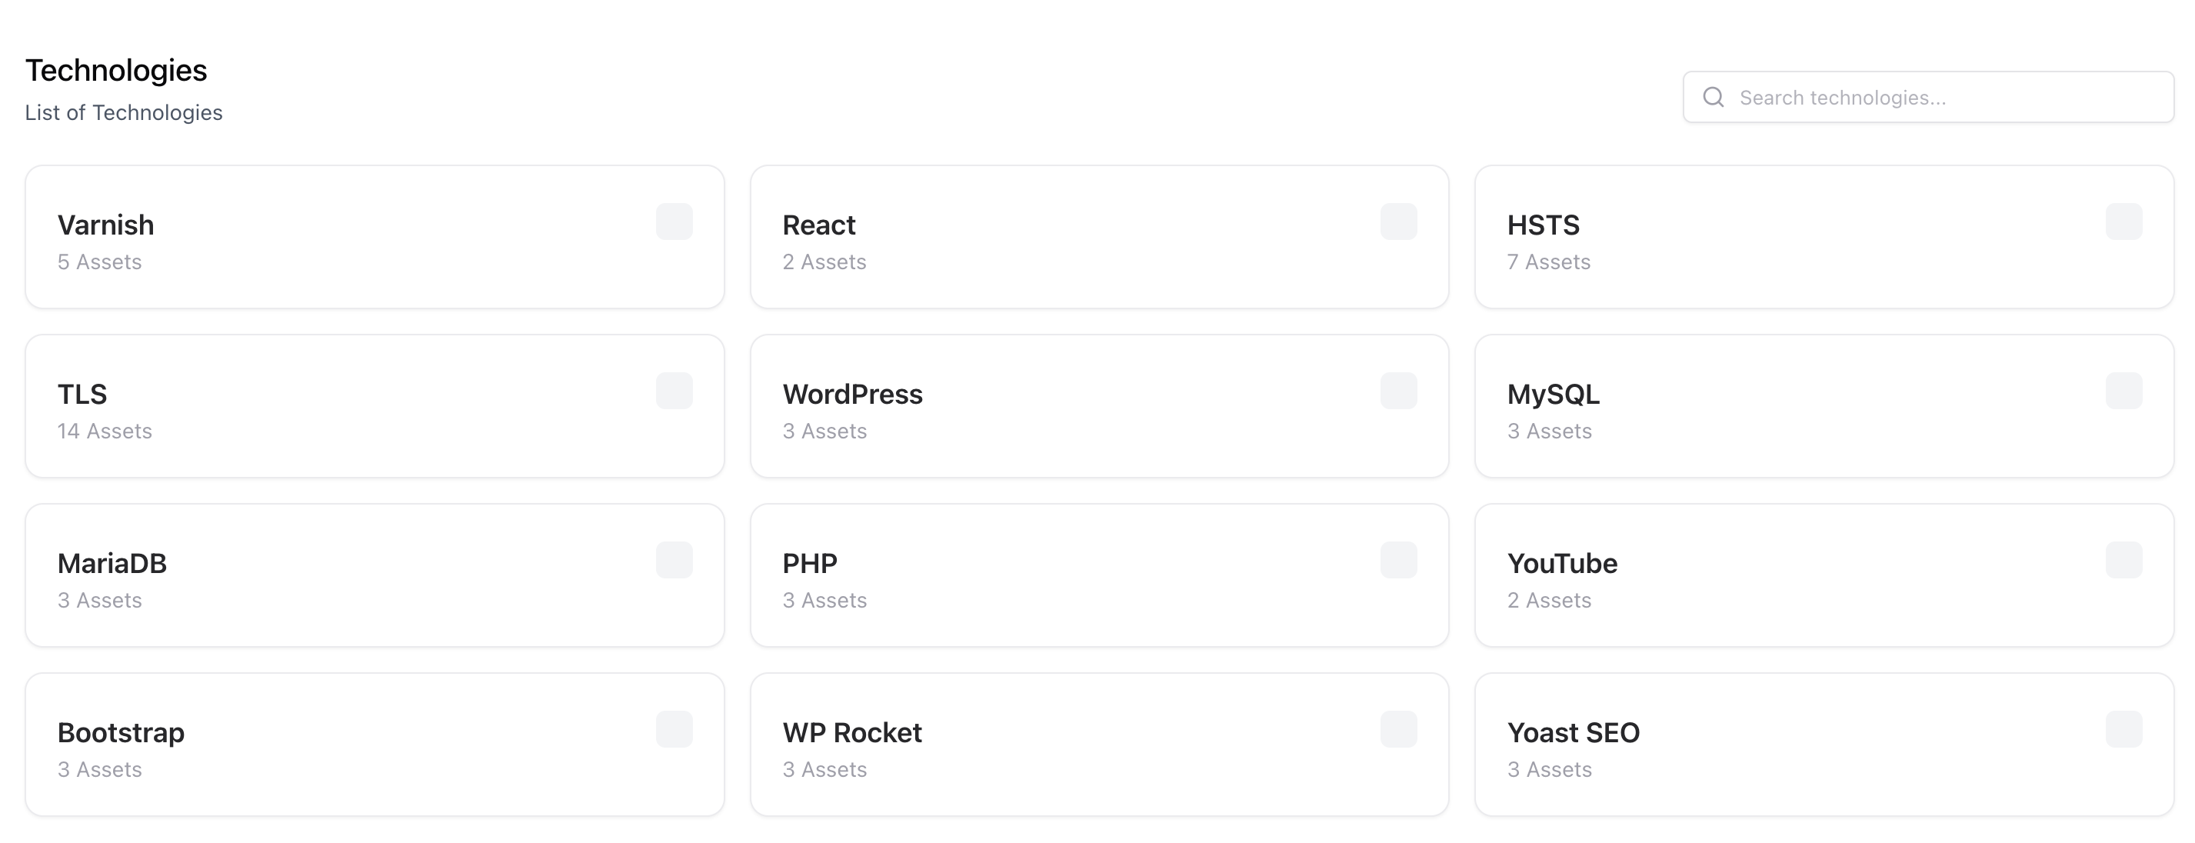Click the React card's icon placeholder
This screenshot has height=843, width=2195.
[1398, 222]
